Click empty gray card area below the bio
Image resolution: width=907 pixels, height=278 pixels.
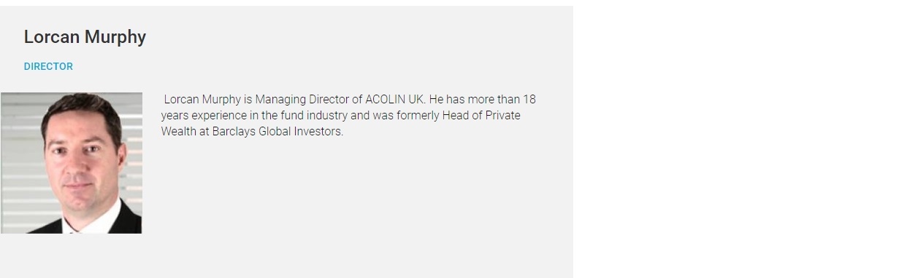tap(358, 204)
